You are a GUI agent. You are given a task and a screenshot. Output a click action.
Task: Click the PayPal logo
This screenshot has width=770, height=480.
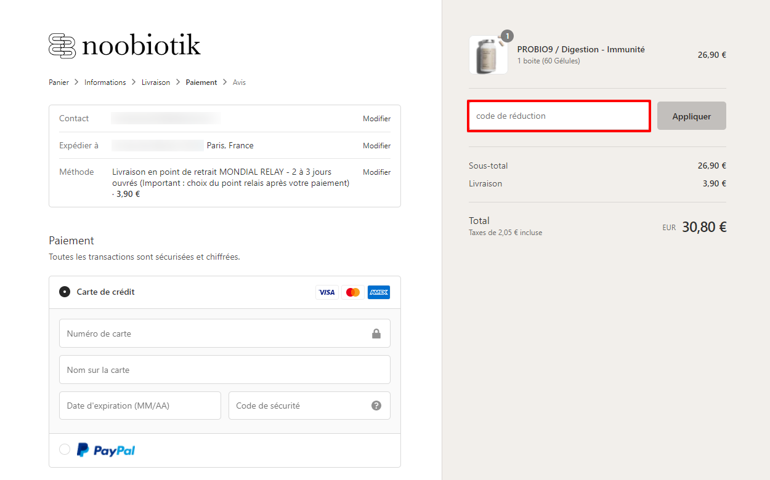coord(106,450)
